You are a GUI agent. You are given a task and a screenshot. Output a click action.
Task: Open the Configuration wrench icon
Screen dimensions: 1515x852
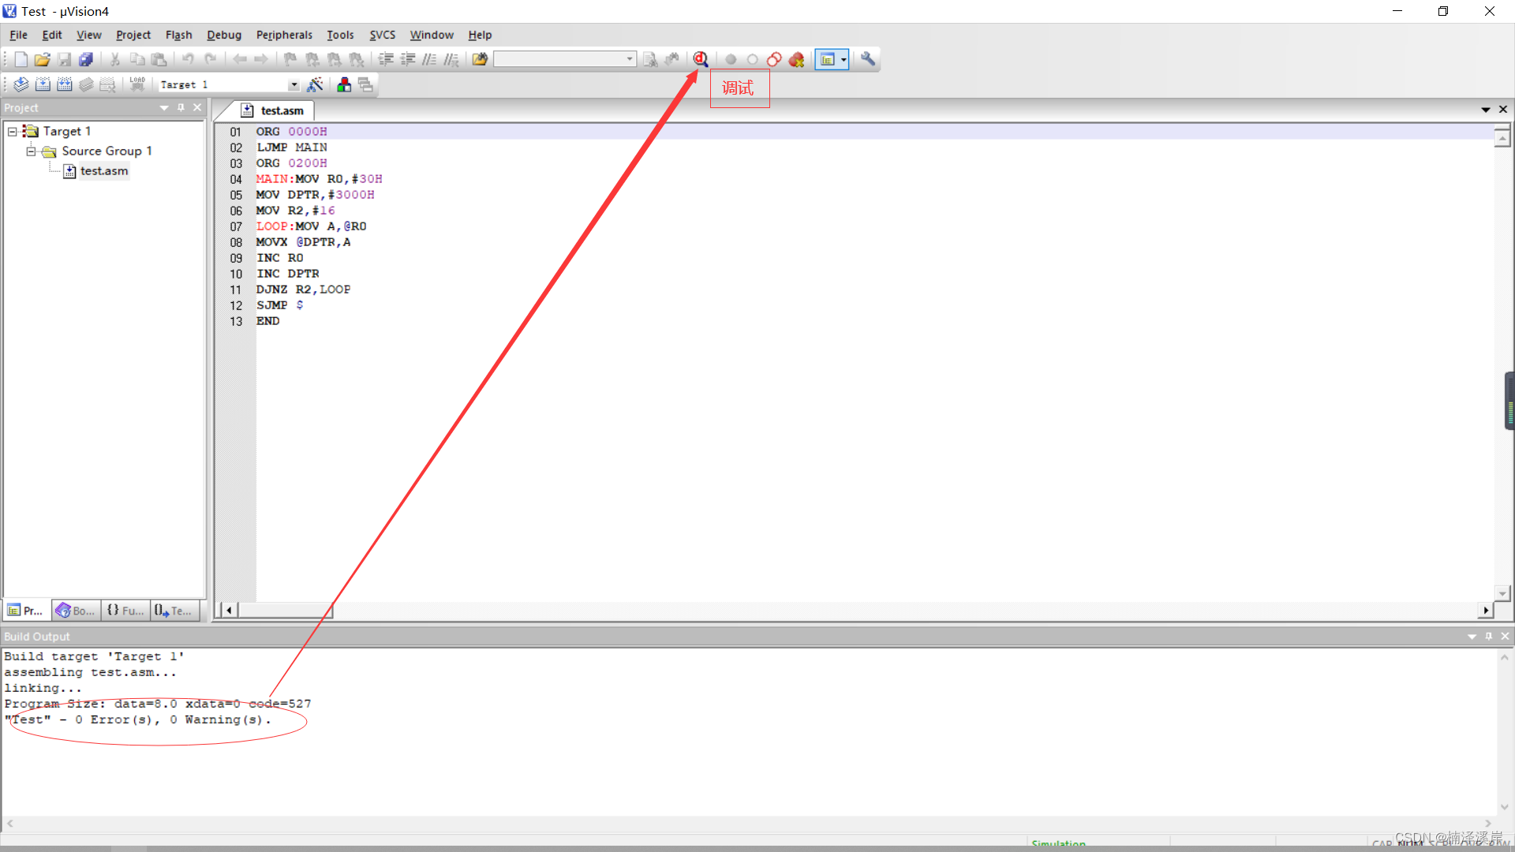point(868,59)
